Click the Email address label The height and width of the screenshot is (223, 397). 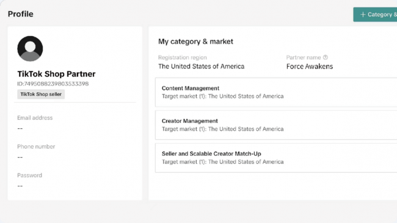(35, 118)
